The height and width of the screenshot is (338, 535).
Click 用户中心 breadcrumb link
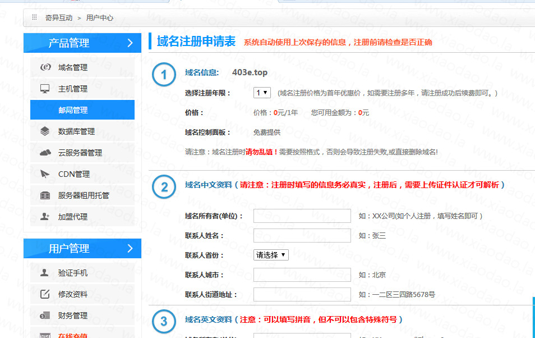[x=100, y=18]
